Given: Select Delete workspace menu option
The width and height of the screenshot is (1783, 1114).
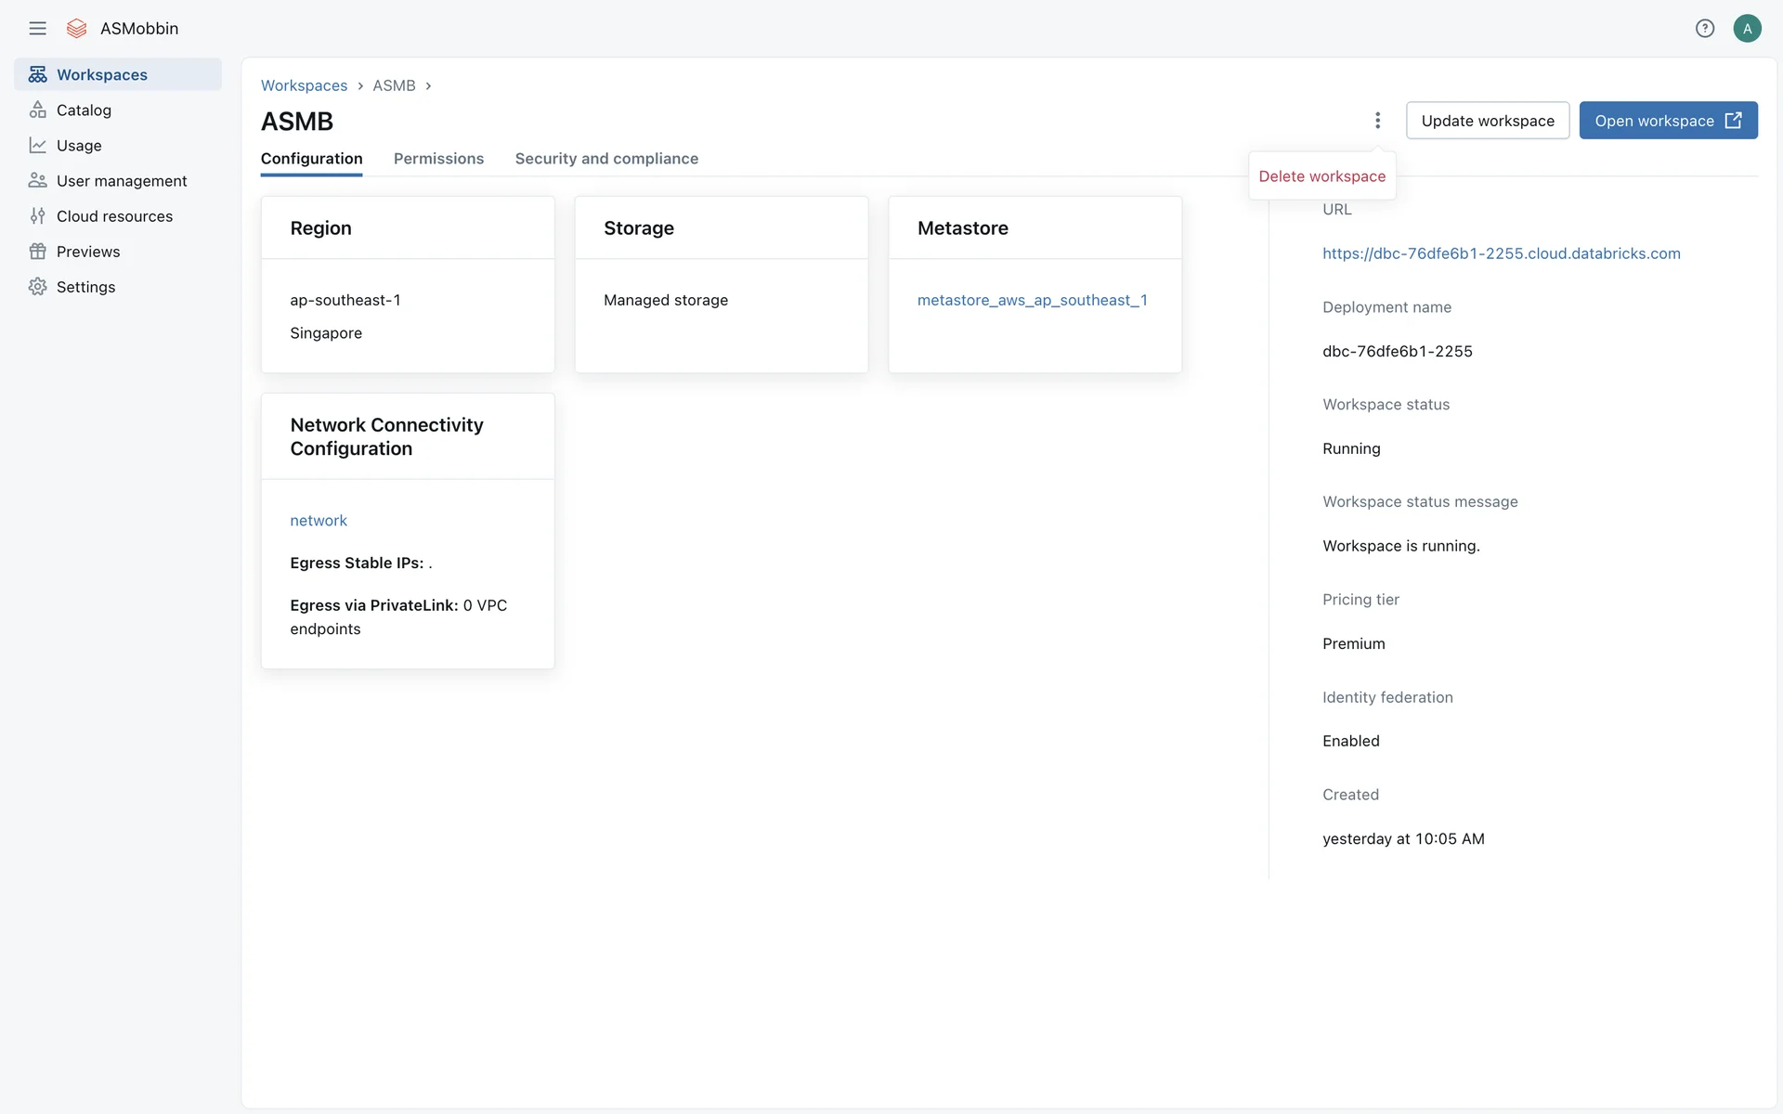Looking at the screenshot, I should tap(1321, 176).
